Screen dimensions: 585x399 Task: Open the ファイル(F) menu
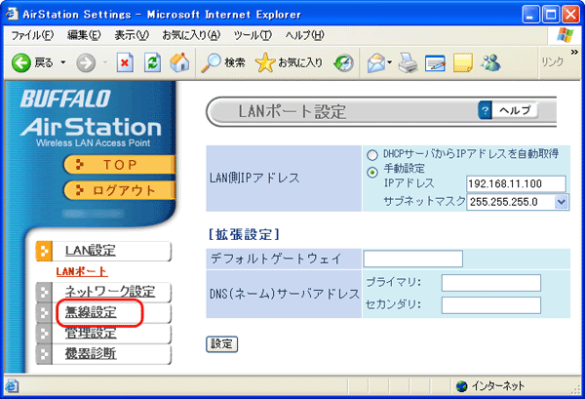(31, 35)
